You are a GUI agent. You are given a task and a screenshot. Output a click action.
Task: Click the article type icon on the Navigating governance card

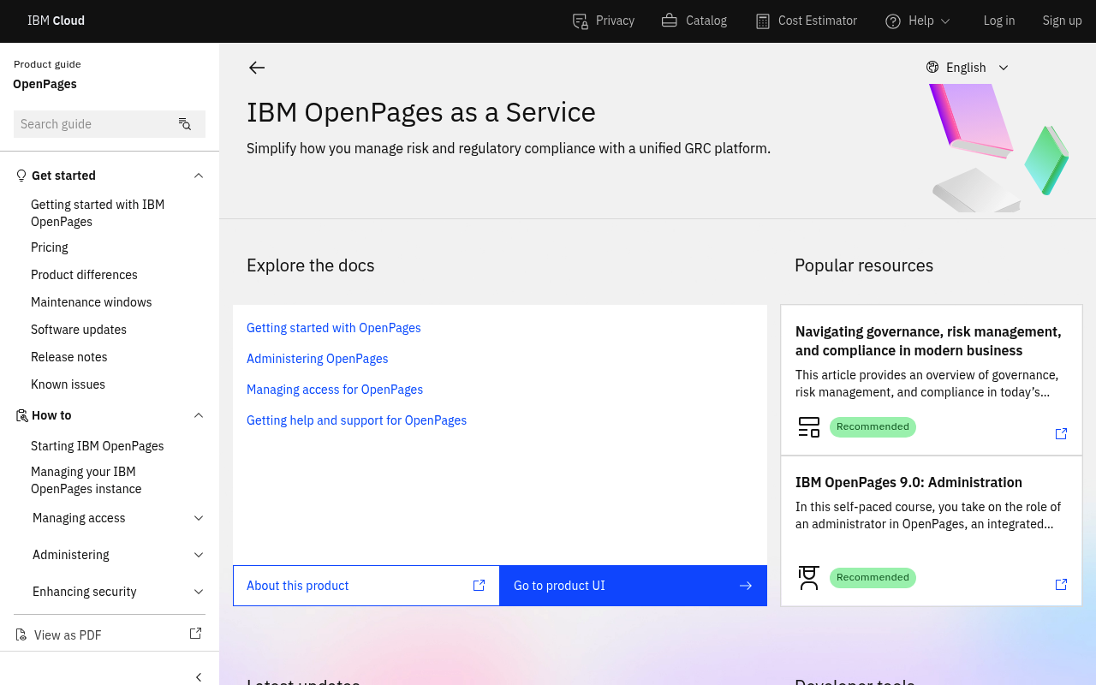click(809, 427)
